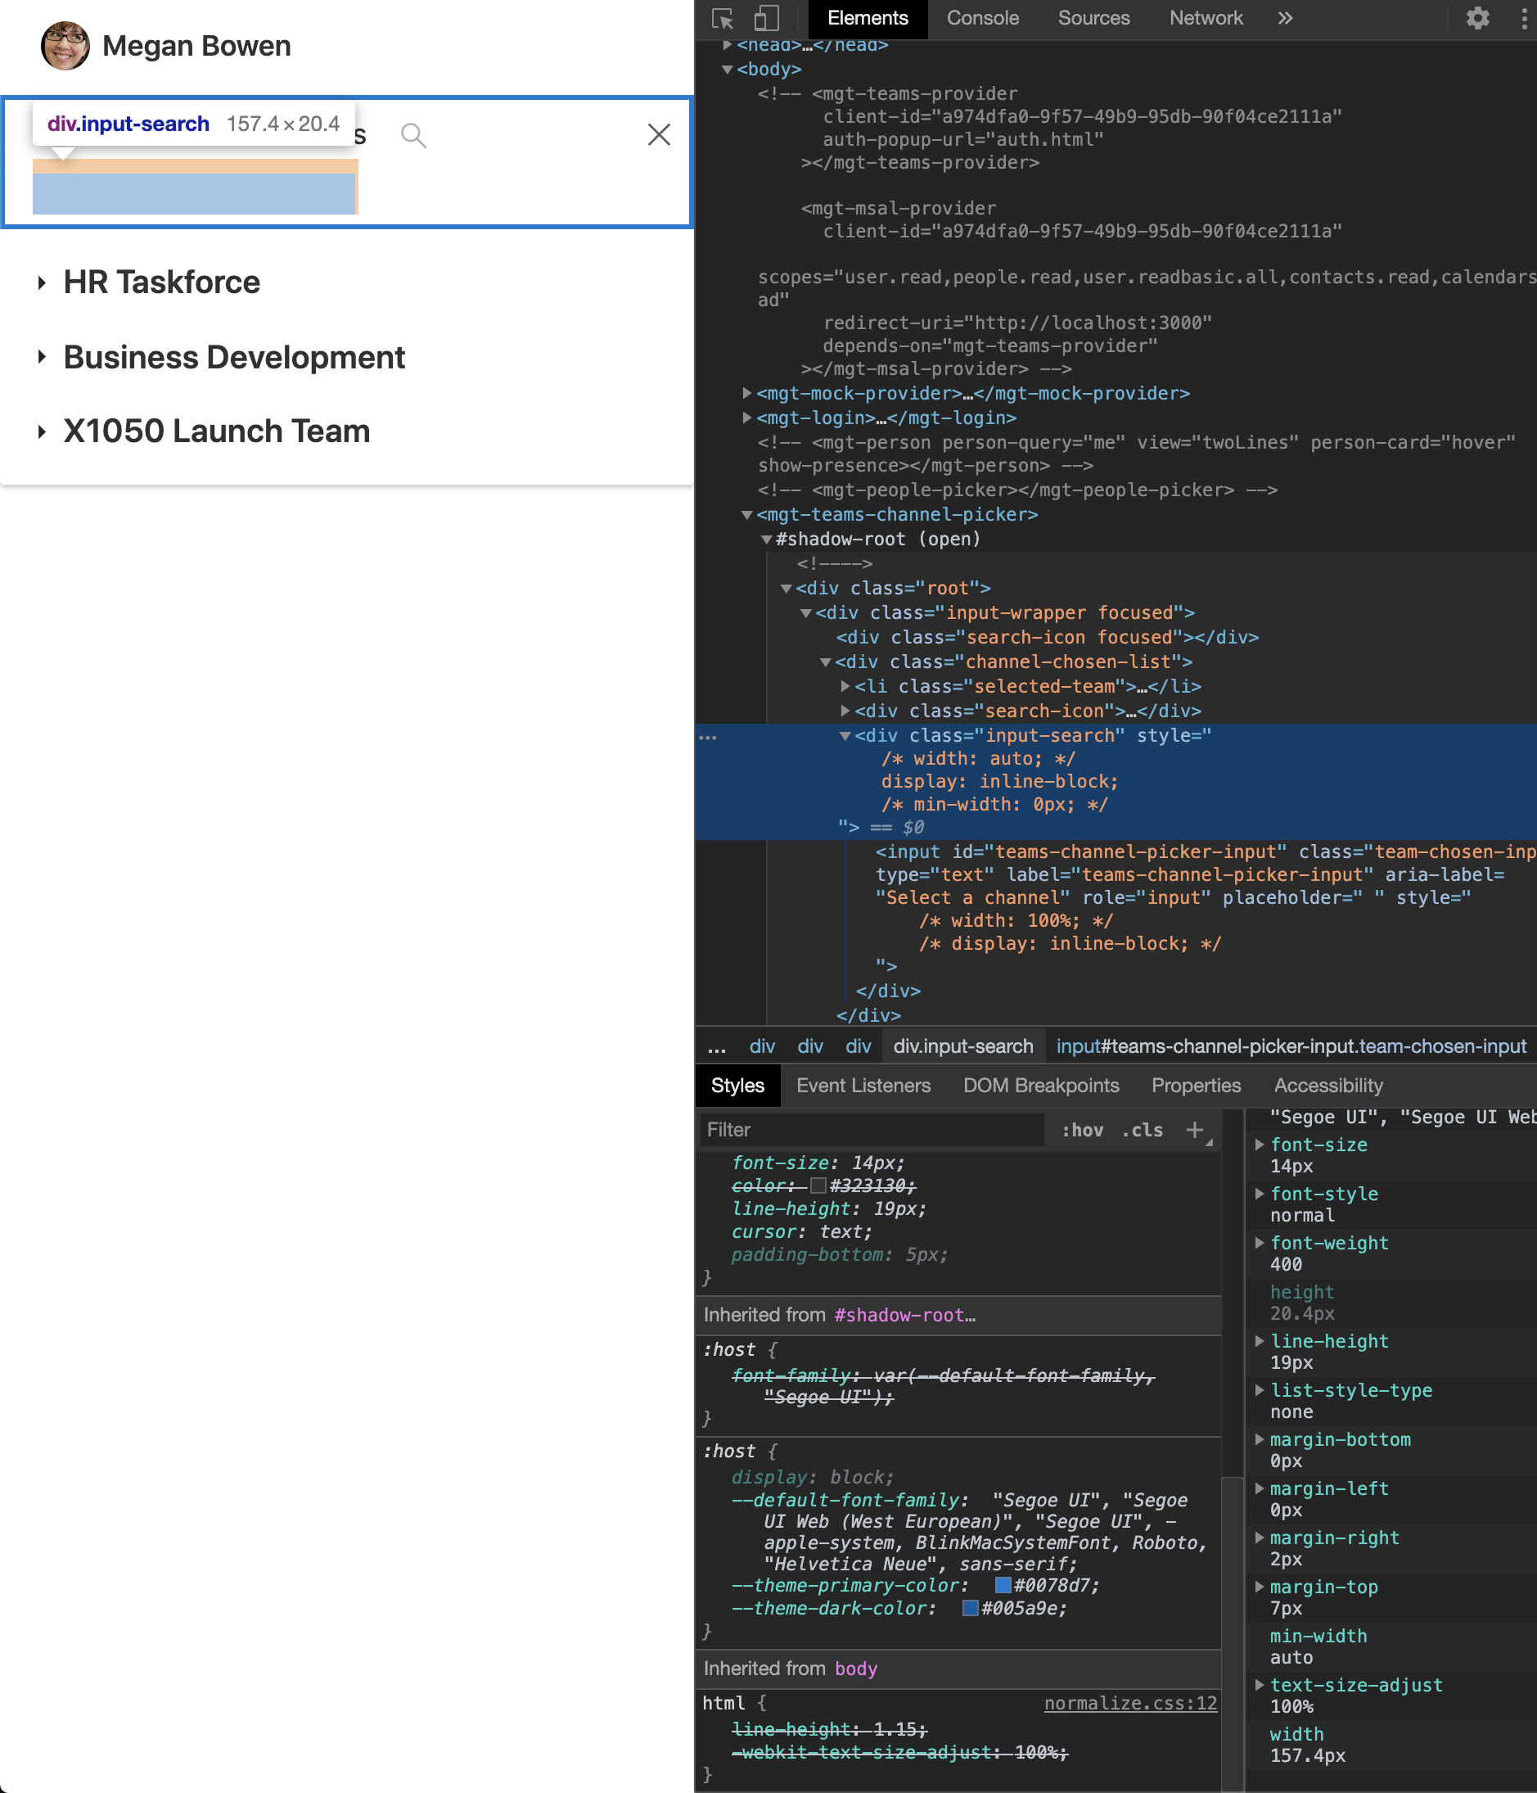Reveal more panels via the chevron
The height and width of the screenshot is (1793, 1537).
[1285, 17]
